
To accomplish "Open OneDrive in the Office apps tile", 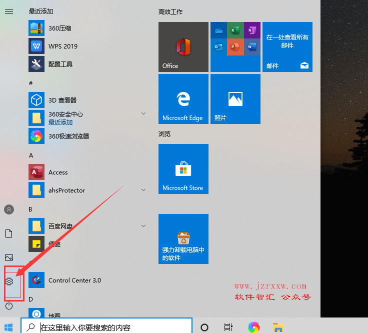I will tap(218, 30).
